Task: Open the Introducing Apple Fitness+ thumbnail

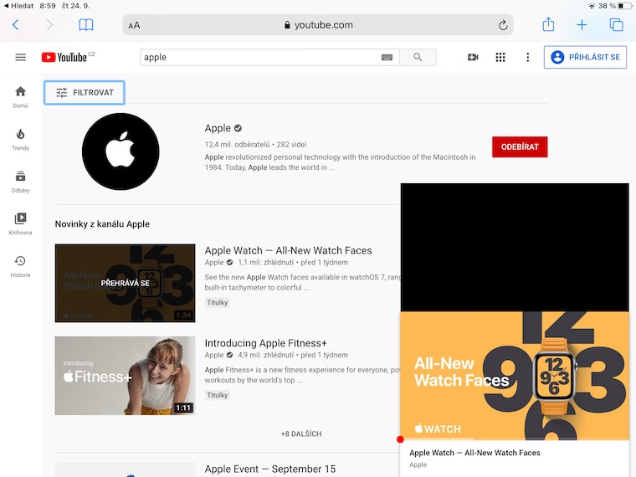Action: (x=125, y=376)
